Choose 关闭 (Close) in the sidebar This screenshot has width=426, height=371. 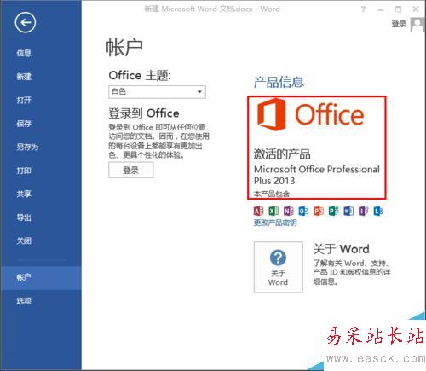pyautogui.click(x=24, y=241)
